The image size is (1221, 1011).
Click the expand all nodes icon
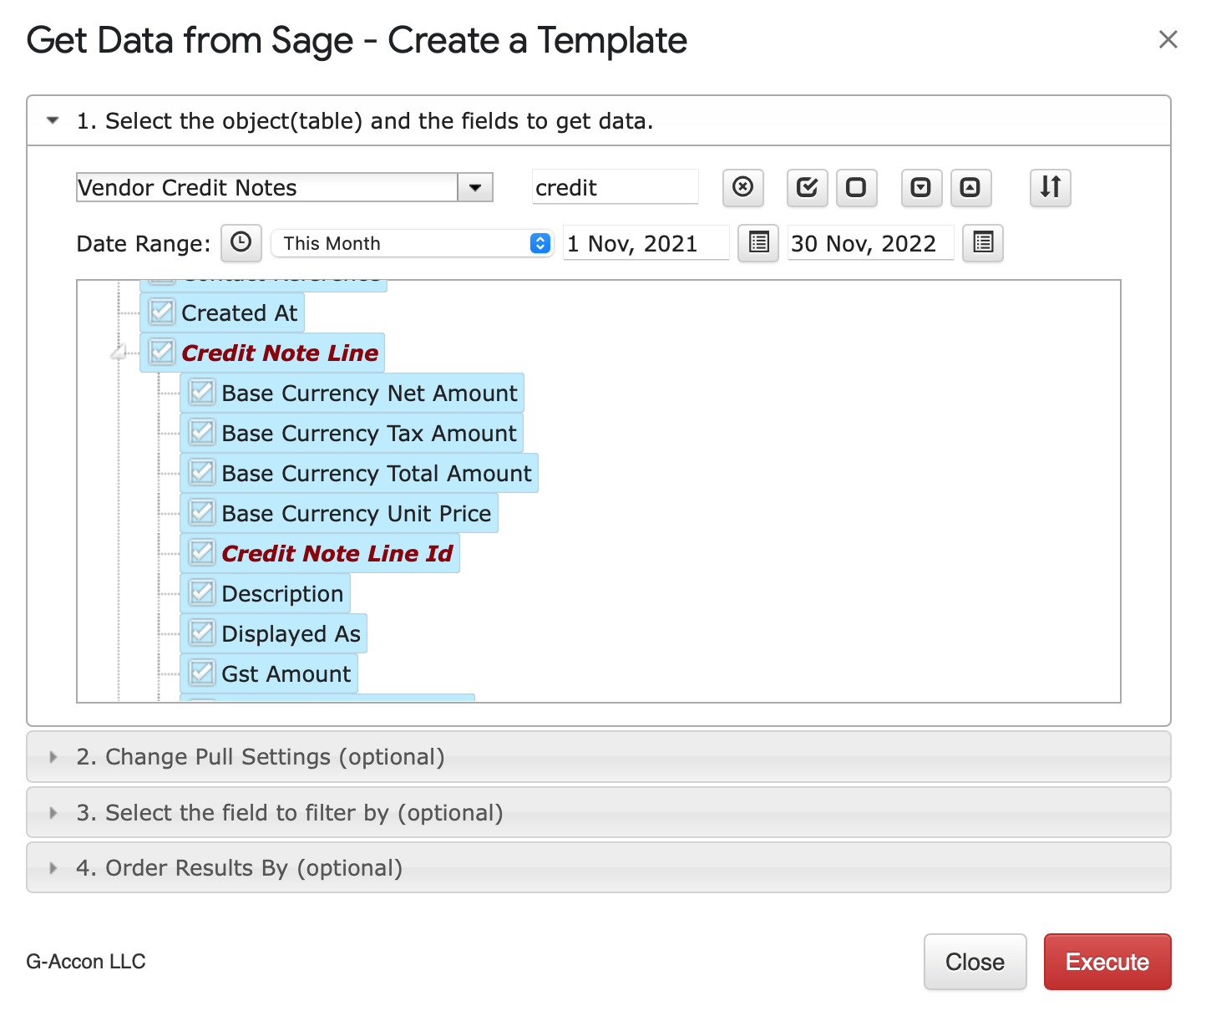tap(921, 187)
